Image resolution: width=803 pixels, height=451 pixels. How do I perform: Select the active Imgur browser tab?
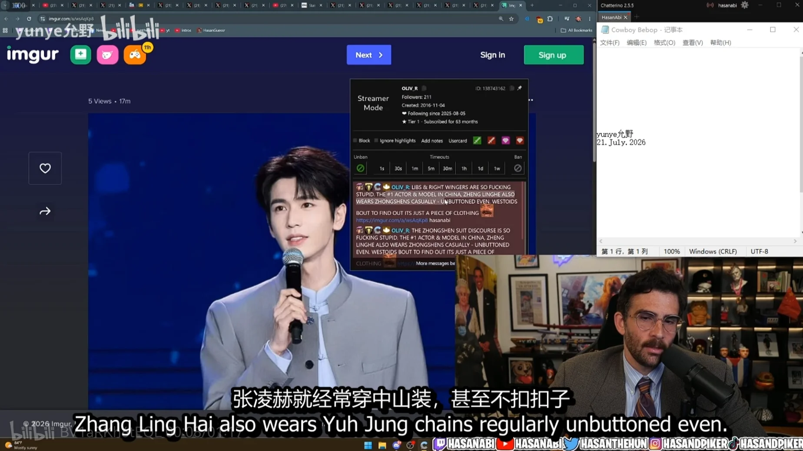512,5
